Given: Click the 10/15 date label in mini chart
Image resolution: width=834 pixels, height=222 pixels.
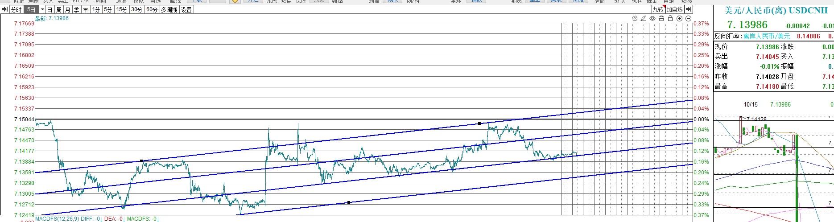Looking at the screenshot, I should click(x=751, y=104).
